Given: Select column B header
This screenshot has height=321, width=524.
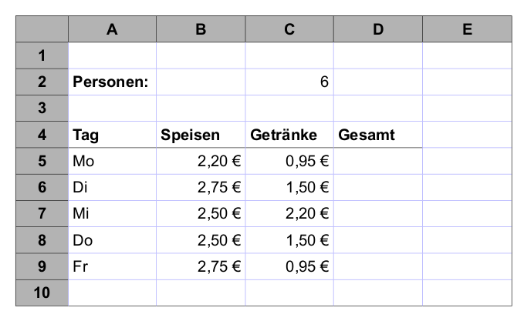Looking at the screenshot, I should pos(201,29).
